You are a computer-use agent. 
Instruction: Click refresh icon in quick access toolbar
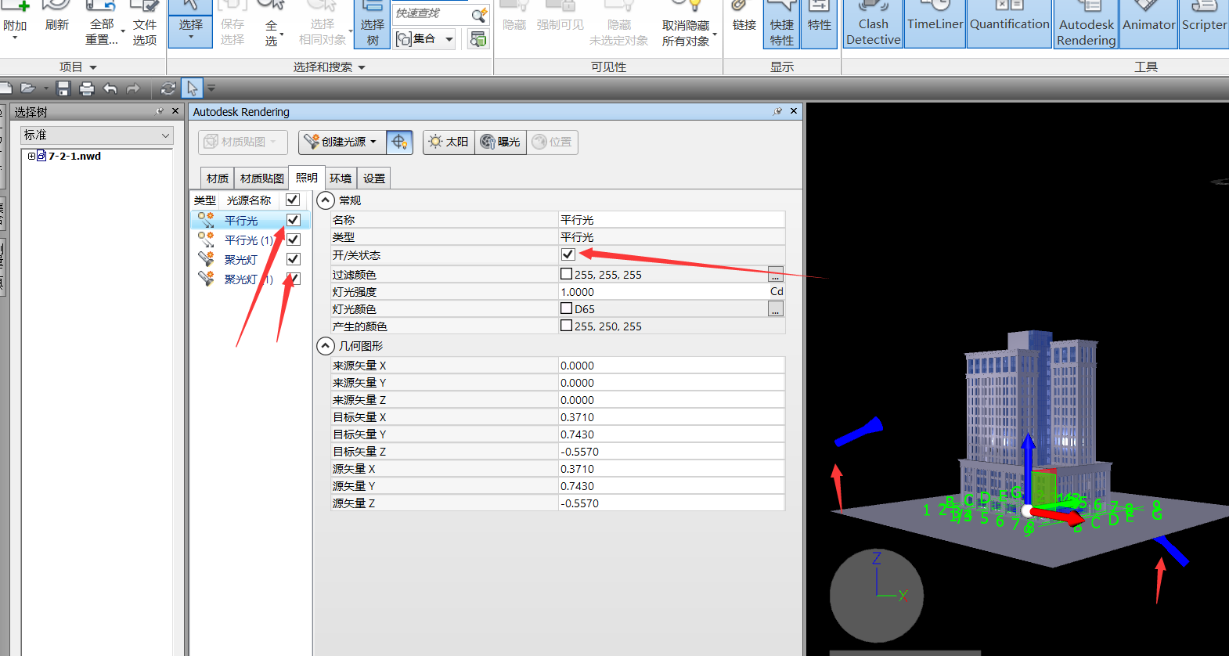pyautogui.click(x=168, y=88)
